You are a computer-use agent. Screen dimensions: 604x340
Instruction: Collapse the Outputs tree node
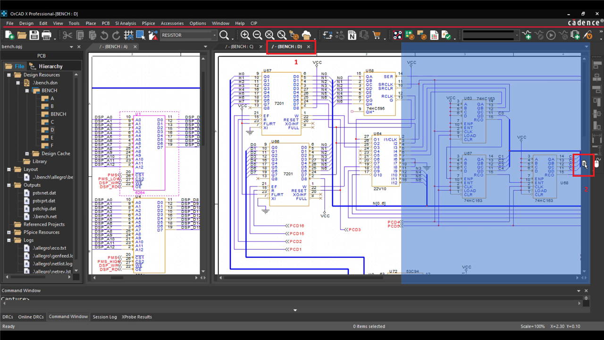click(x=9, y=185)
